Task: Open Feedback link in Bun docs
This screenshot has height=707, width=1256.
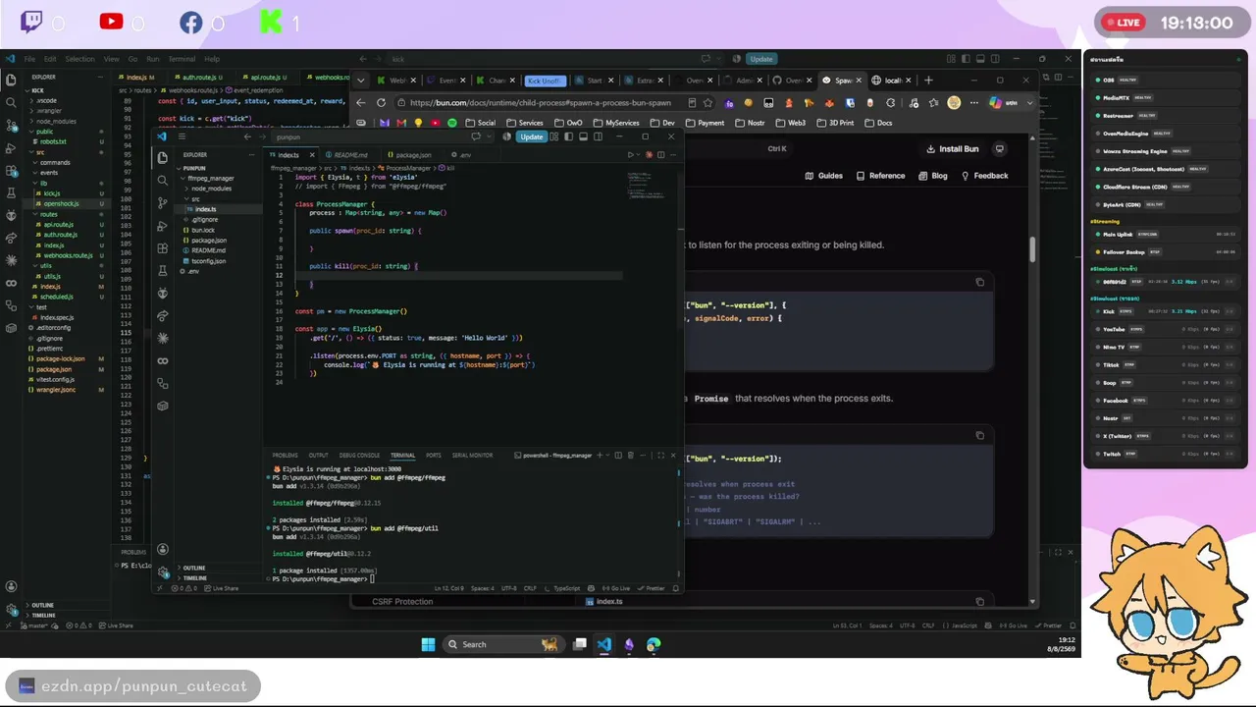Action: pyautogui.click(x=984, y=176)
